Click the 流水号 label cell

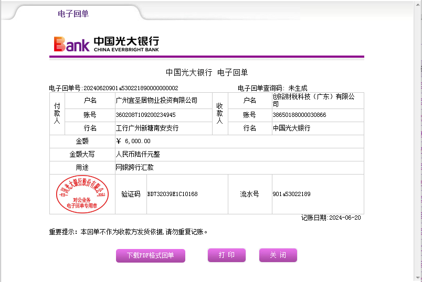pyautogui.click(x=250, y=194)
